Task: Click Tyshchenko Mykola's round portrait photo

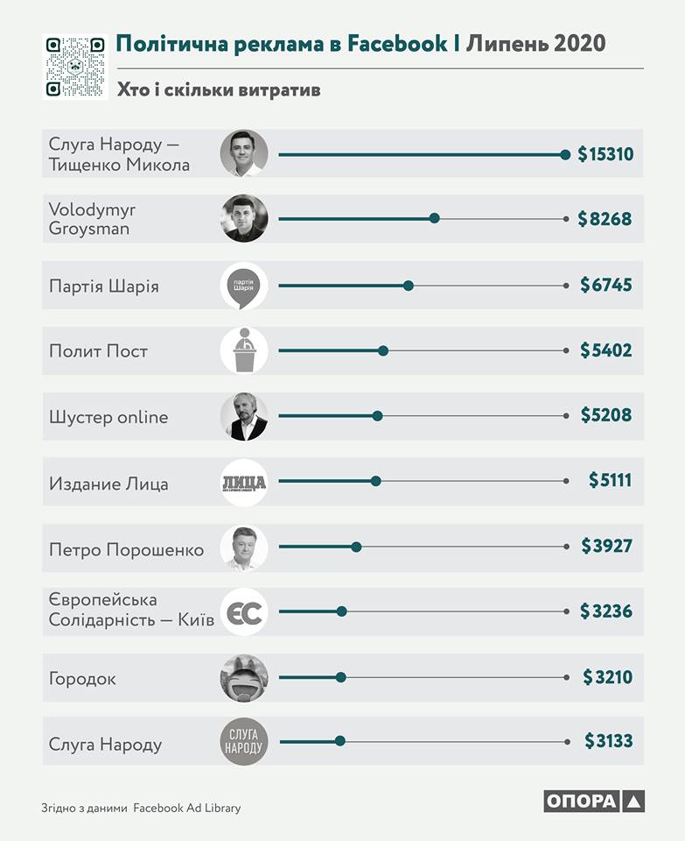Action: [x=243, y=154]
